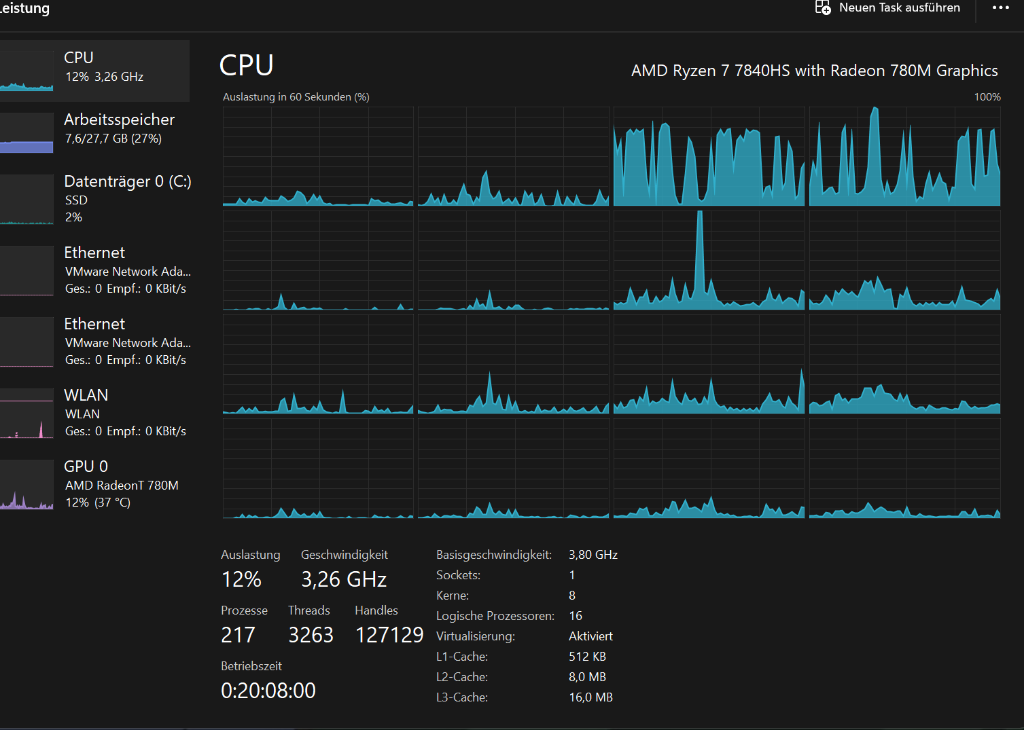Click the Kerne: label
Image resolution: width=1024 pixels, height=730 pixels.
[x=453, y=596]
